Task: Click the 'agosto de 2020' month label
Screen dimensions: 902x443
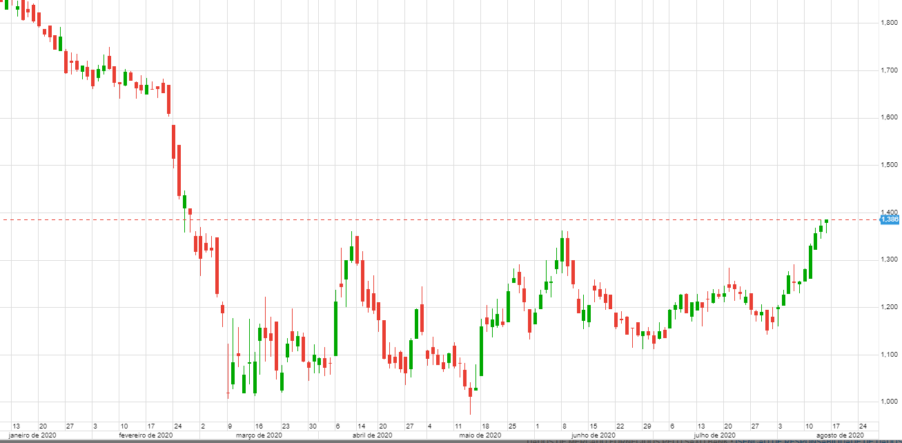Action: coord(840,435)
